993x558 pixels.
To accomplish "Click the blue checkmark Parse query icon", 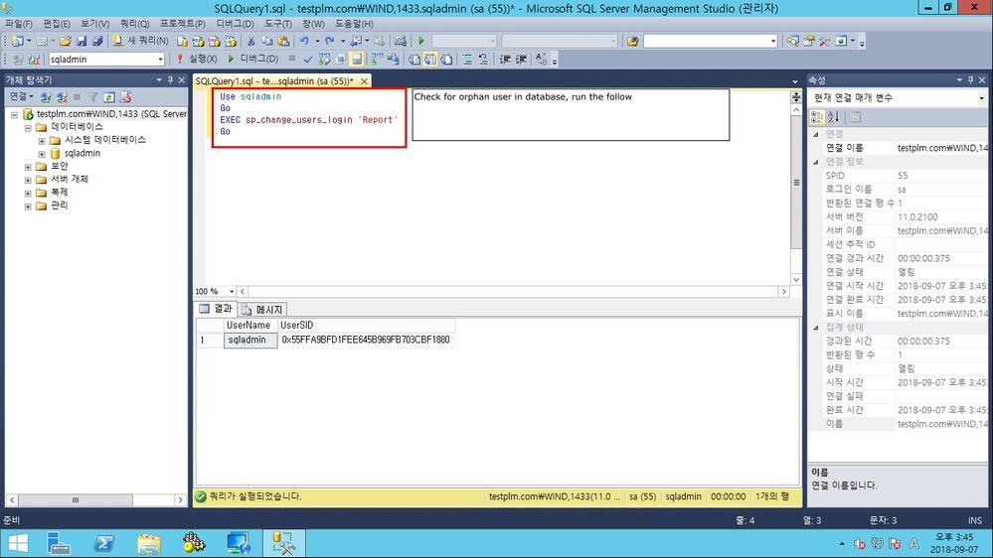I will [x=308, y=59].
